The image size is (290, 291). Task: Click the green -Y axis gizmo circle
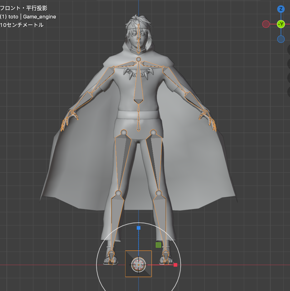pyautogui.click(x=281, y=24)
